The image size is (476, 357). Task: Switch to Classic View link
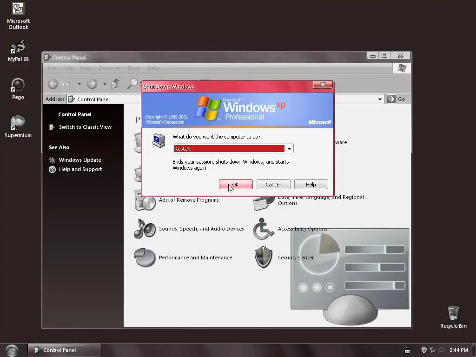click(x=85, y=127)
